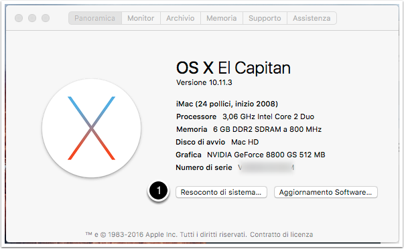404x249 pixels.
Task: Click the OS X El Capitan logo
Action: [x=92, y=128]
